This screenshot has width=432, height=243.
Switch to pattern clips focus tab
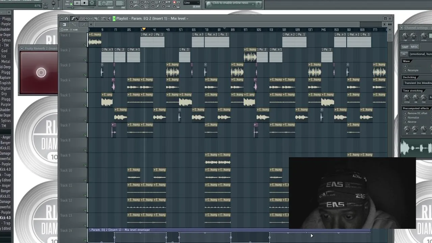pyautogui.click(x=84, y=24)
